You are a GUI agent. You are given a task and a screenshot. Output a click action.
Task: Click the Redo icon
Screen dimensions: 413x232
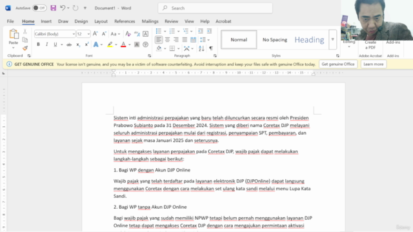[76, 8]
